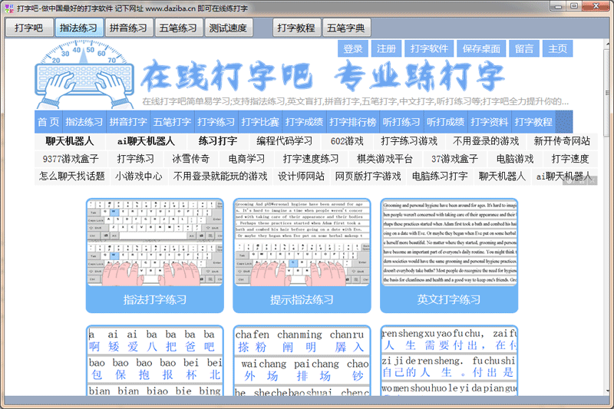Open the 小游戏中心 link
Image resolution: width=614 pixels, height=409 pixels.
(x=139, y=176)
